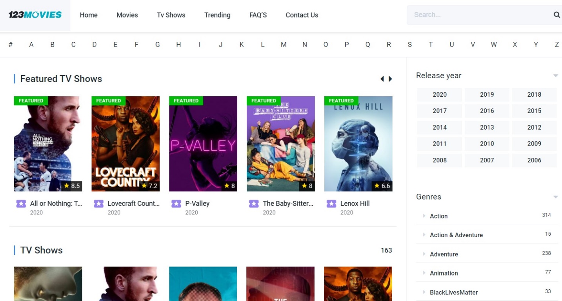Open the Trending menu item
This screenshot has width=562, height=301.
(x=217, y=15)
